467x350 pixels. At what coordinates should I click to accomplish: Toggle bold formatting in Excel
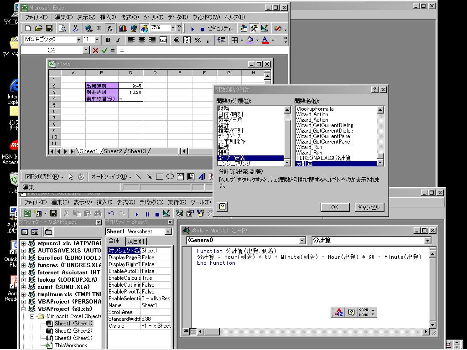(108, 40)
